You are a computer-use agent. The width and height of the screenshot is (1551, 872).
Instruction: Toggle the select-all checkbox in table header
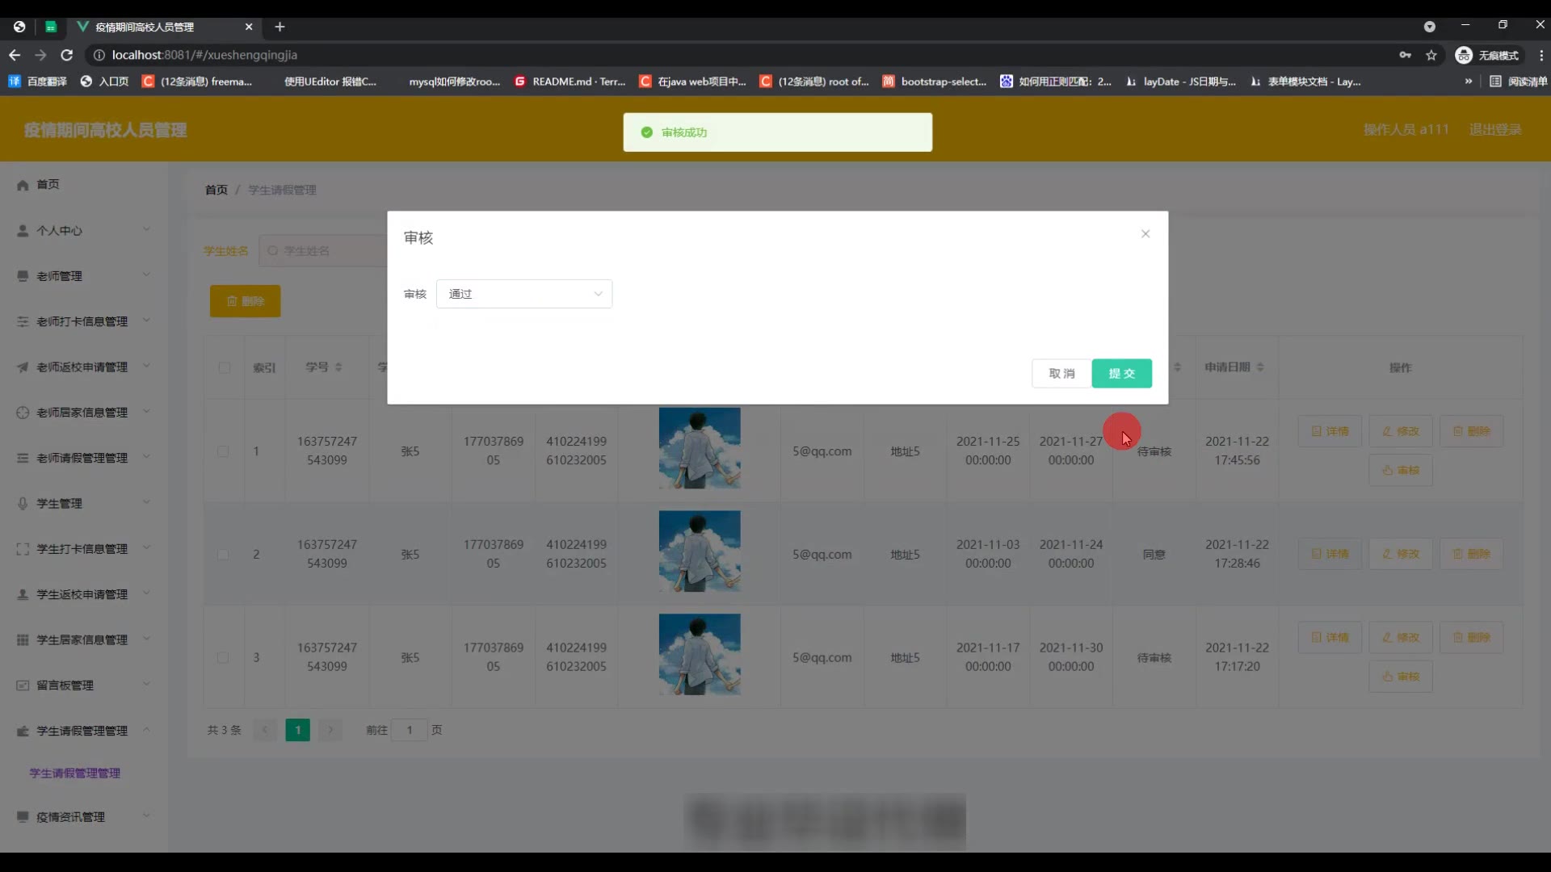coord(224,368)
